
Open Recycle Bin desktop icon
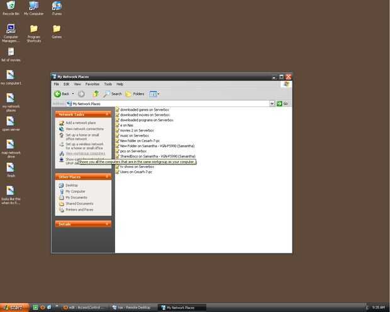click(x=11, y=8)
